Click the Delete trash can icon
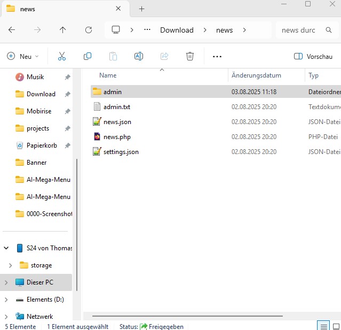The width and height of the screenshot is (341, 330). click(190, 56)
